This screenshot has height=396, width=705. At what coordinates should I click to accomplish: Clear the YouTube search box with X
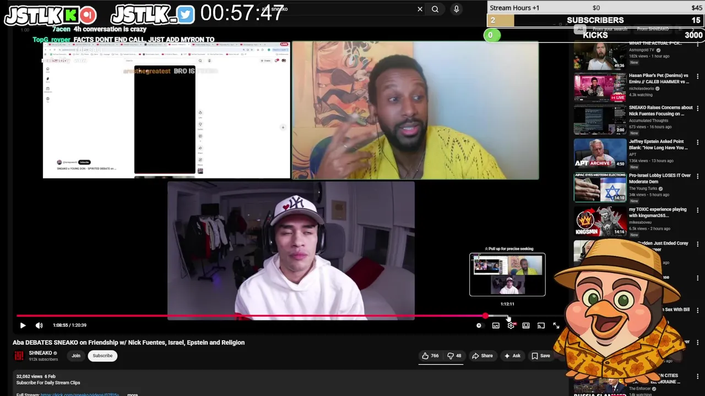[420, 9]
